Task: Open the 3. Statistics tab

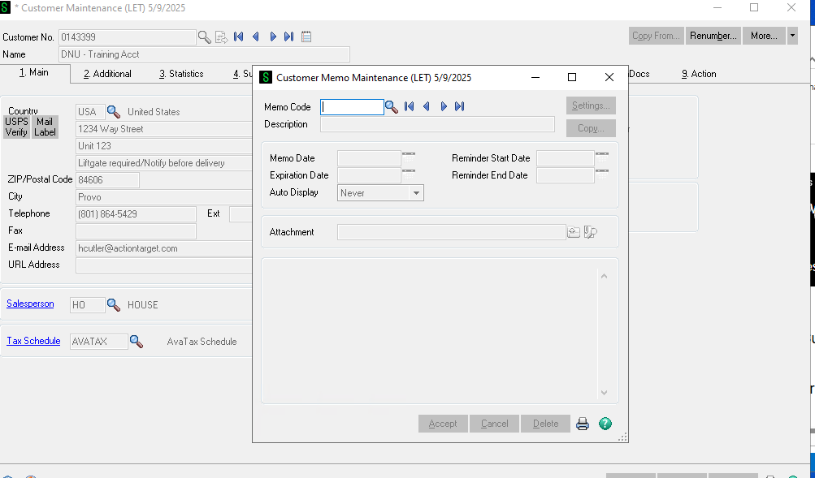Action: 181,74
